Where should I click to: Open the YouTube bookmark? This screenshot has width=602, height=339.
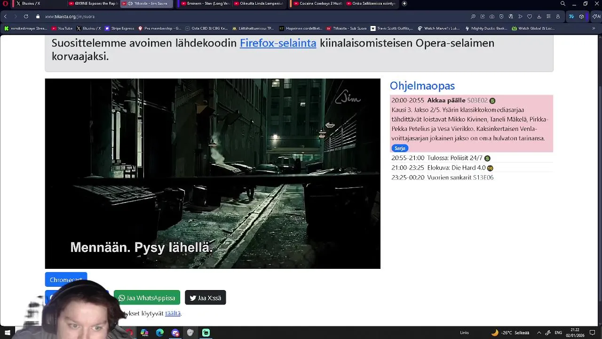(62, 28)
